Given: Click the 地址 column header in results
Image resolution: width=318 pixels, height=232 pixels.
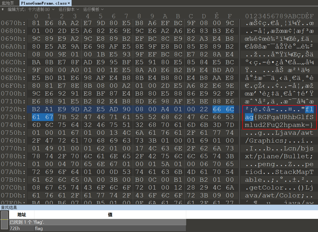Looking at the screenshot, I should point(22,215).
